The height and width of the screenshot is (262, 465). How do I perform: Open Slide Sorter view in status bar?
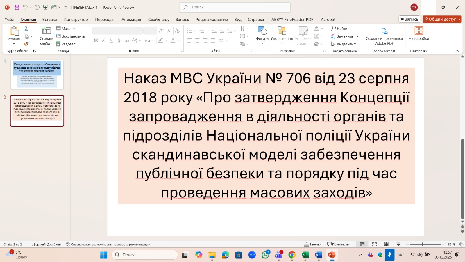(x=374, y=244)
